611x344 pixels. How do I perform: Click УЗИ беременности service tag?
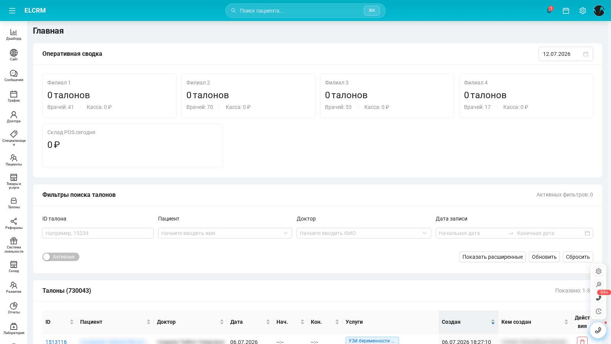pyautogui.click(x=372, y=341)
